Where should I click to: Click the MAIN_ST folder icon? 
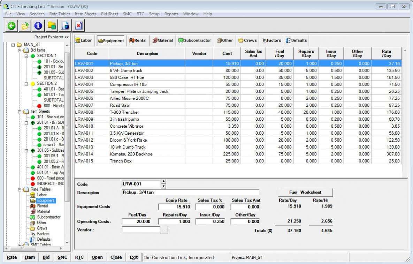(x=19, y=45)
